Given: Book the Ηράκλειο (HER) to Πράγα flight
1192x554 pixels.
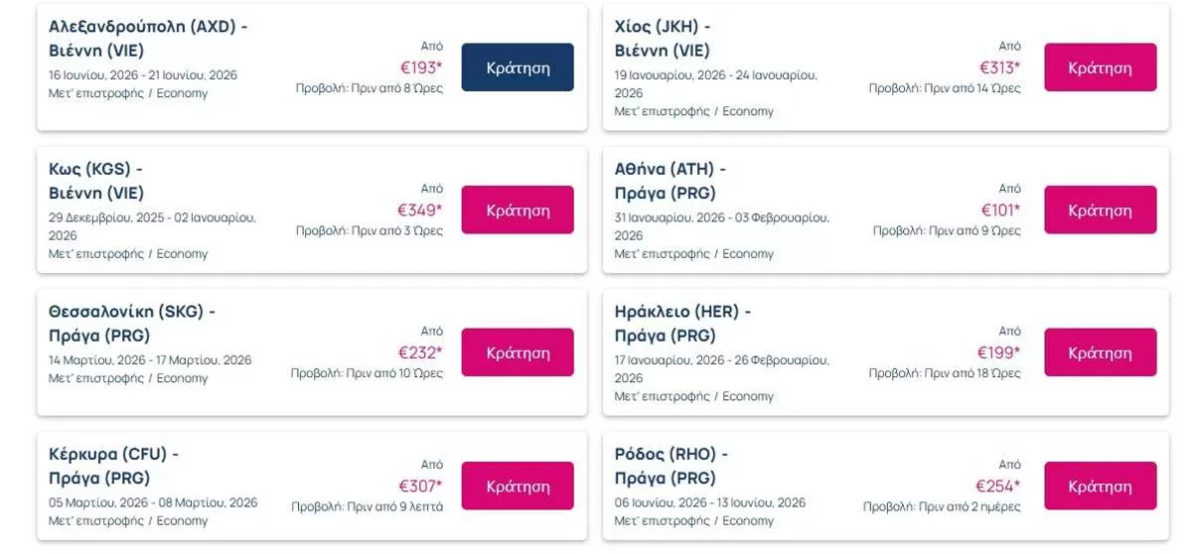Looking at the screenshot, I should tap(1100, 352).
